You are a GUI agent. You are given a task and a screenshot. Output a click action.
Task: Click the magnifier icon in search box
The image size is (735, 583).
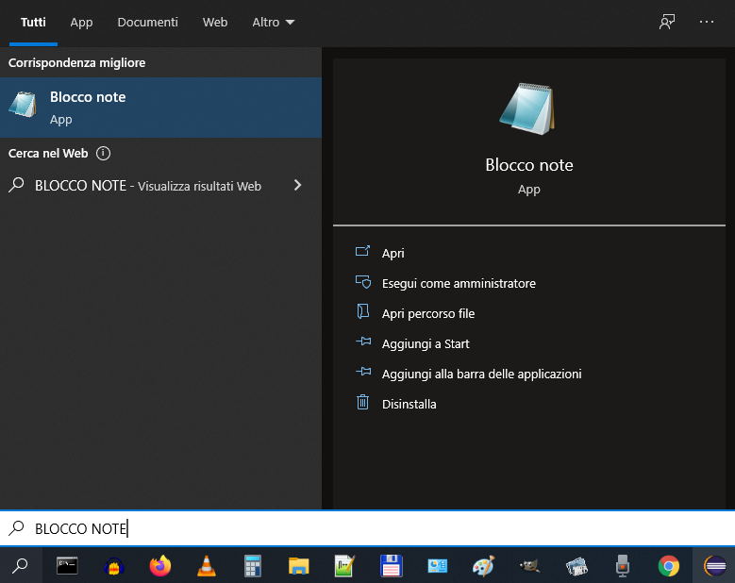(16, 527)
